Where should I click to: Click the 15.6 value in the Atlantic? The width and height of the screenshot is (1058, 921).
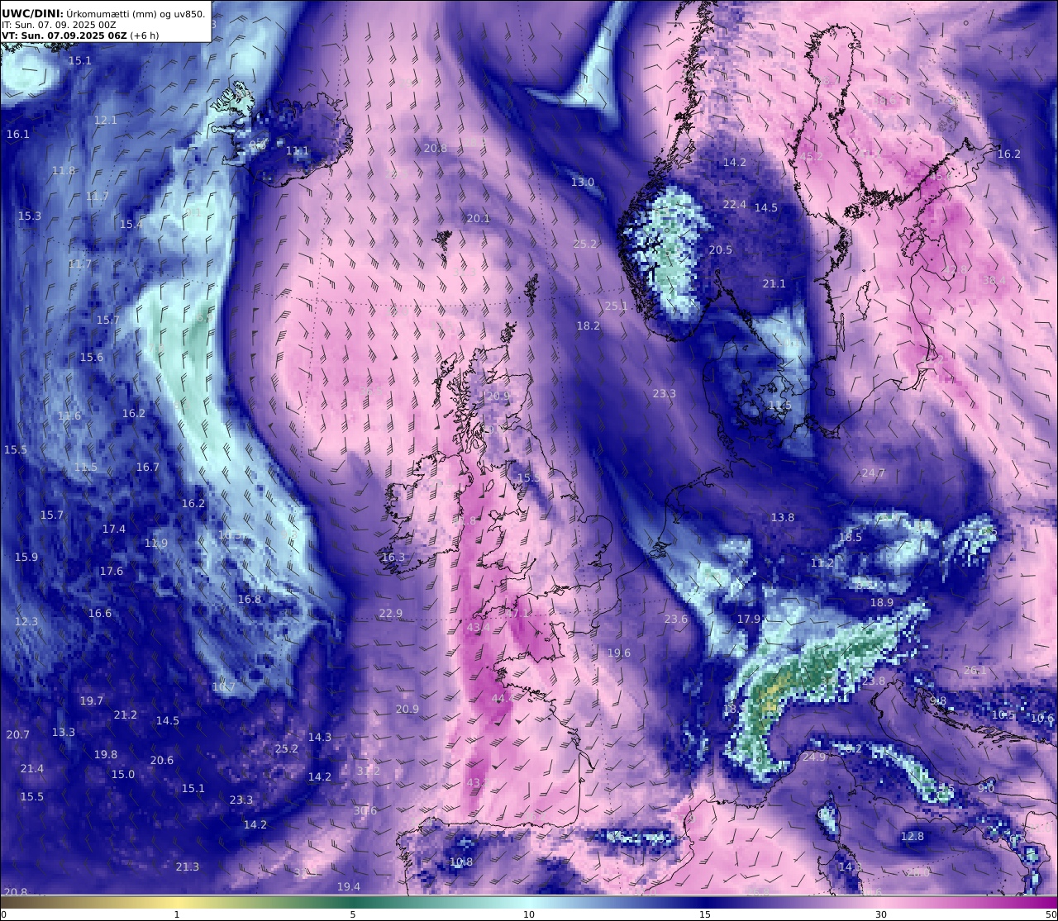(92, 357)
